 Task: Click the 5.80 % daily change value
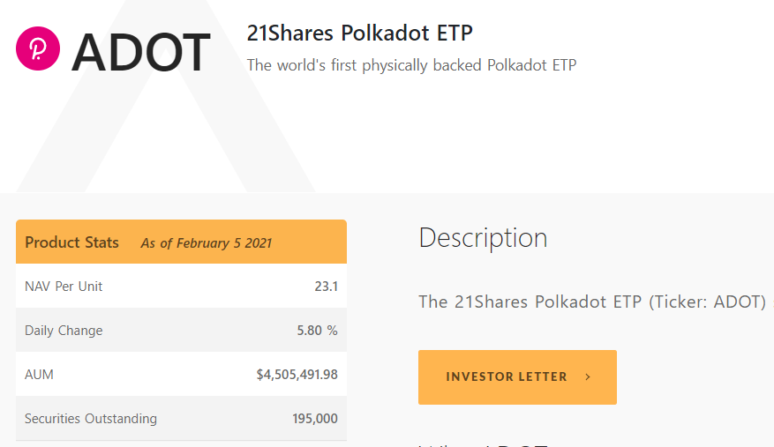317,330
